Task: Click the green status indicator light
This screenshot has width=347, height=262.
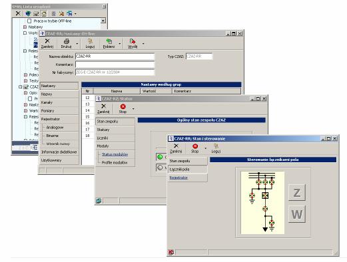Action: pos(160,157)
